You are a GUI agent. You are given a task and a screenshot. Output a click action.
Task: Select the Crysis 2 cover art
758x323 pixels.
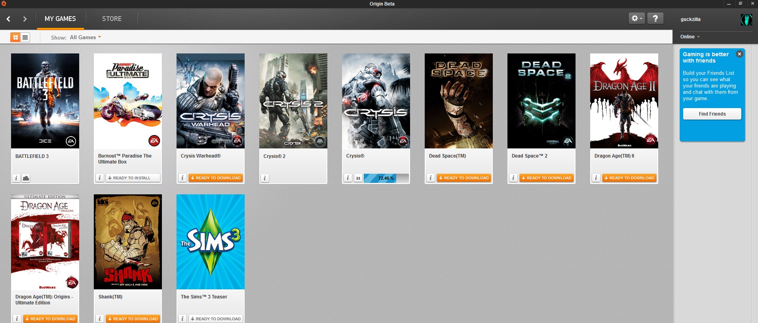[293, 101]
